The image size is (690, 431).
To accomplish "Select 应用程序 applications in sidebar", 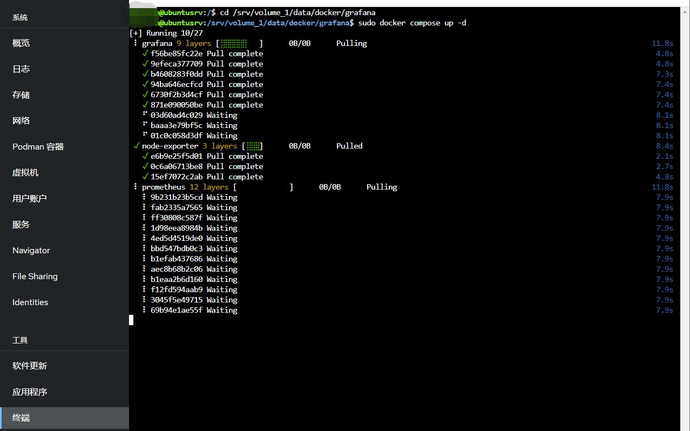I will pyautogui.click(x=30, y=392).
